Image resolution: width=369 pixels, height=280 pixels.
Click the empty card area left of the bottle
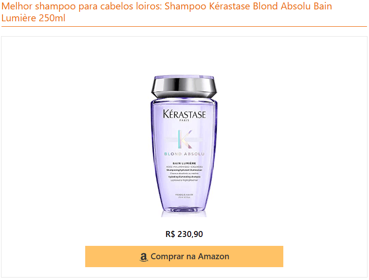[x=75, y=146]
